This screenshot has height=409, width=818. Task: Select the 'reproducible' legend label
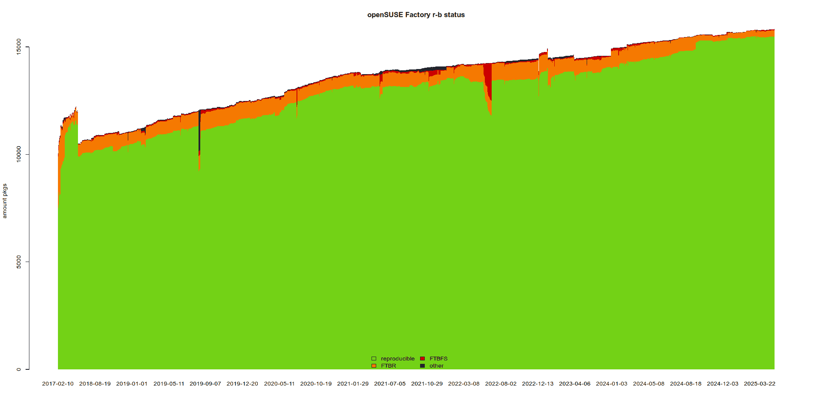click(x=397, y=359)
